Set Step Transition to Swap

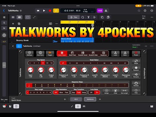pyautogui.click(x=84, y=92)
